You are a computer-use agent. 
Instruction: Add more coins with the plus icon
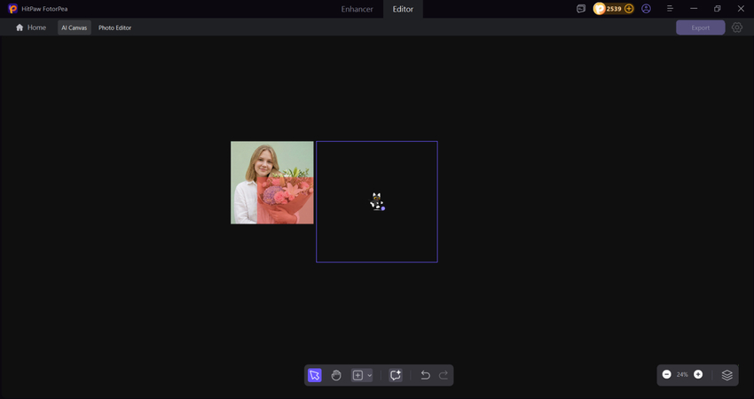click(x=629, y=9)
